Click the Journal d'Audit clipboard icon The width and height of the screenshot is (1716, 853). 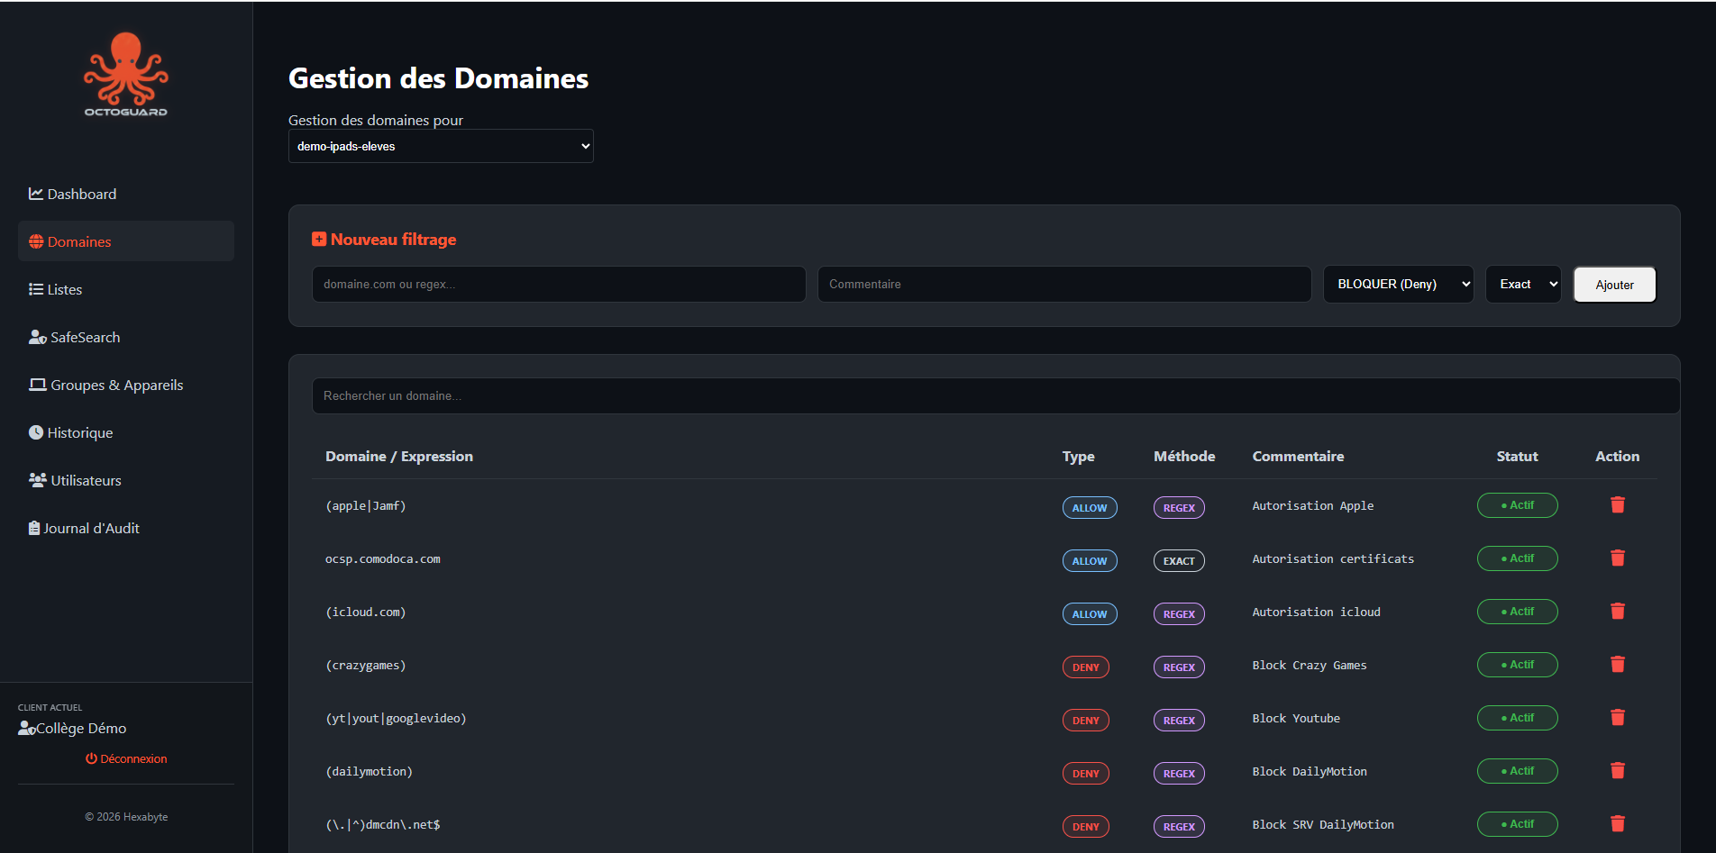pyautogui.click(x=34, y=528)
